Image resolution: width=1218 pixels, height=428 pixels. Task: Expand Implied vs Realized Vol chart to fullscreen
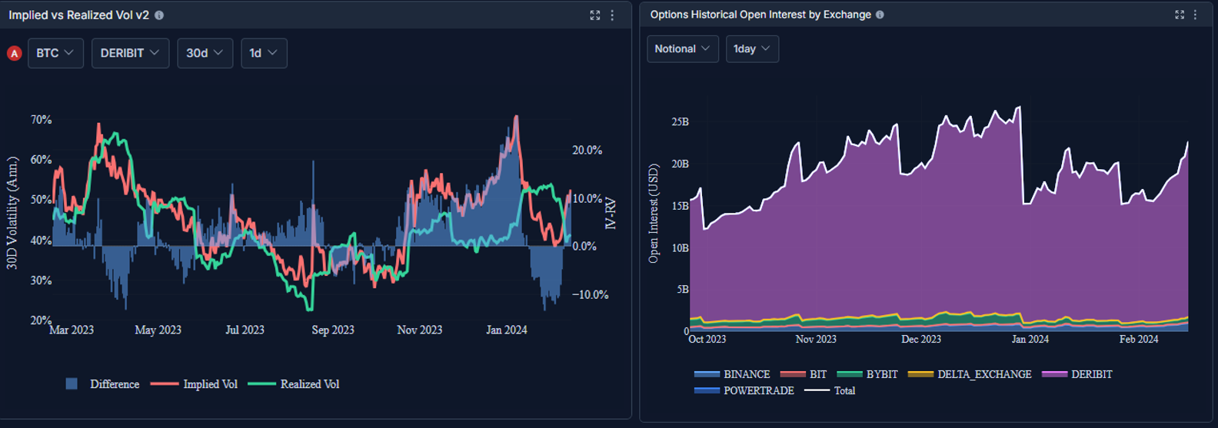point(595,15)
